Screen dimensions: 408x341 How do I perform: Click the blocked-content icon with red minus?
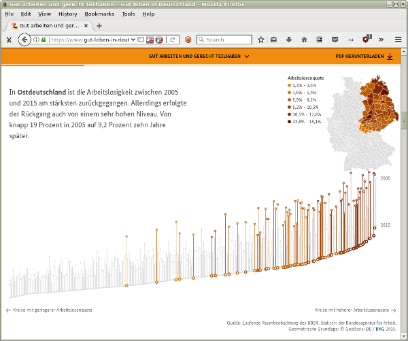(150, 40)
